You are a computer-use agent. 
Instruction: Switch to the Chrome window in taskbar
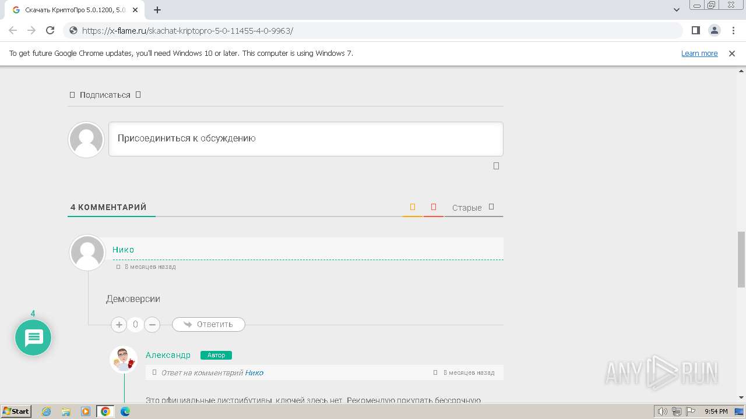[x=105, y=411]
